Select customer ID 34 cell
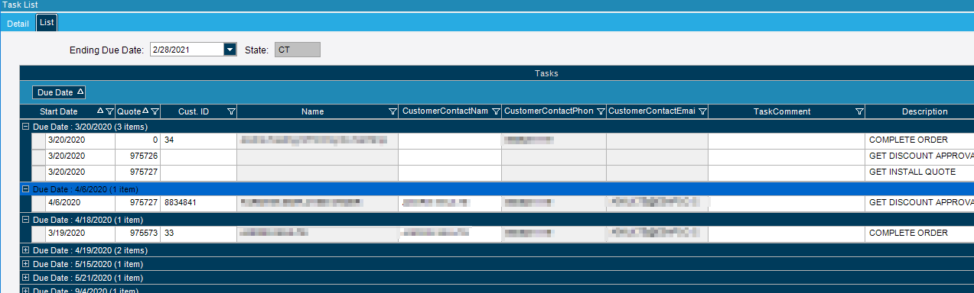 (x=199, y=140)
